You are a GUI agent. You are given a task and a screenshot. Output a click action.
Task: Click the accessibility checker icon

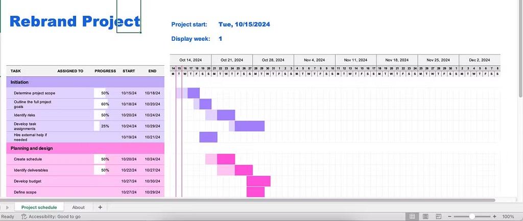point(24,216)
